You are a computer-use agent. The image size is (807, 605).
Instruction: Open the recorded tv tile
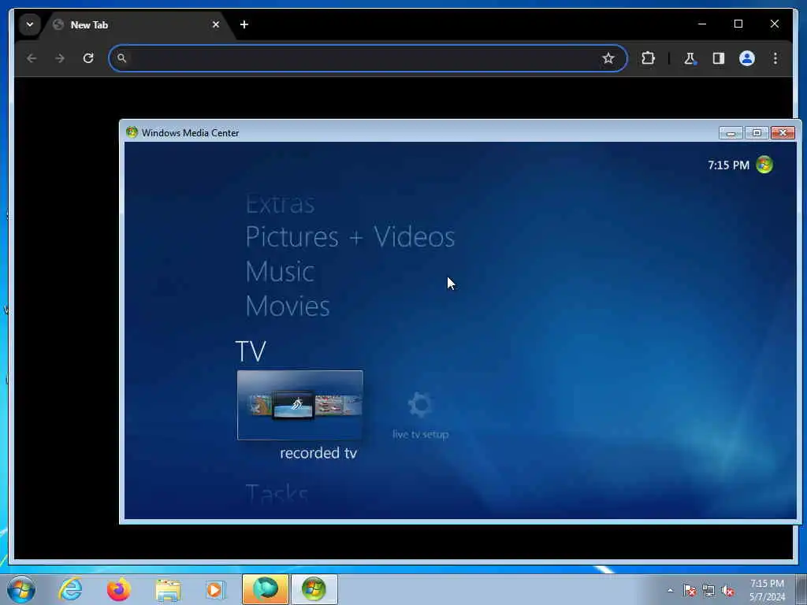tap(300, 405)
